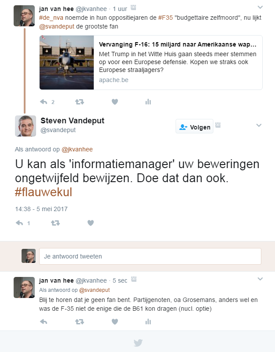Like Steven Vandeput's #flauwekul tweet

click(x=91, y=223)
